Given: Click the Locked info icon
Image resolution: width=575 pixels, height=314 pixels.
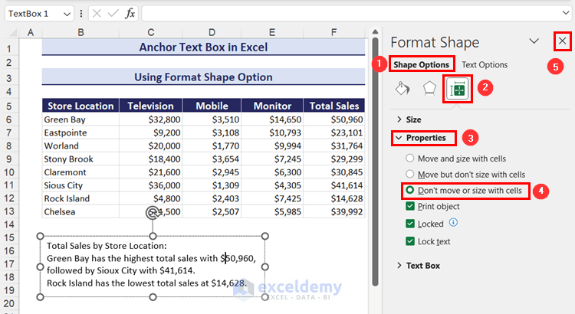Looking at the screenshot, I should coord(453,222).
